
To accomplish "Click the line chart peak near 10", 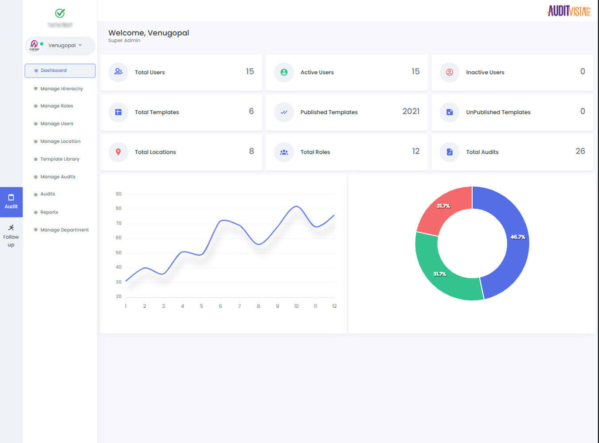I will click(296, 206).
